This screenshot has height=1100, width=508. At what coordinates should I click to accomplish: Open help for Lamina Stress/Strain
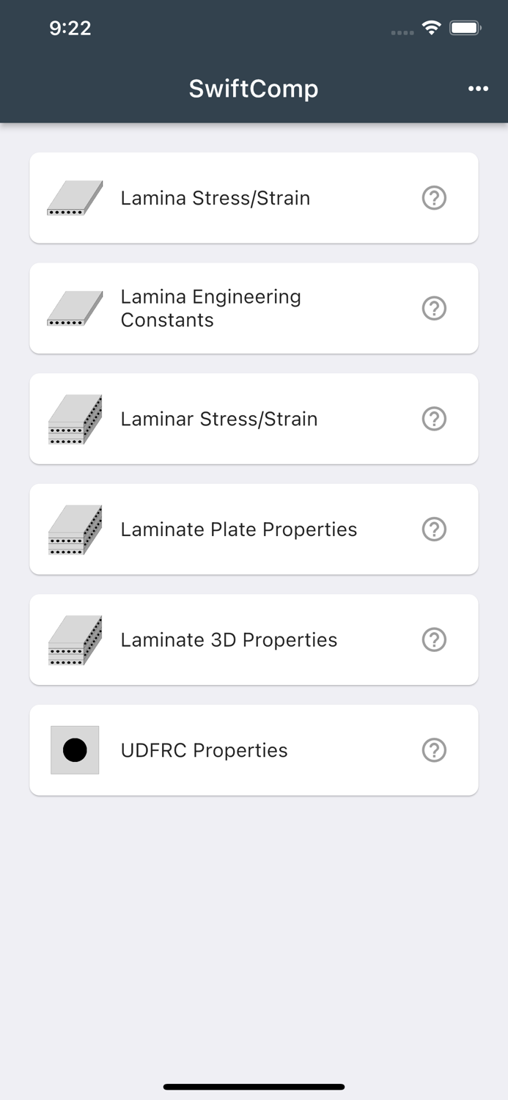pos(434,198)
